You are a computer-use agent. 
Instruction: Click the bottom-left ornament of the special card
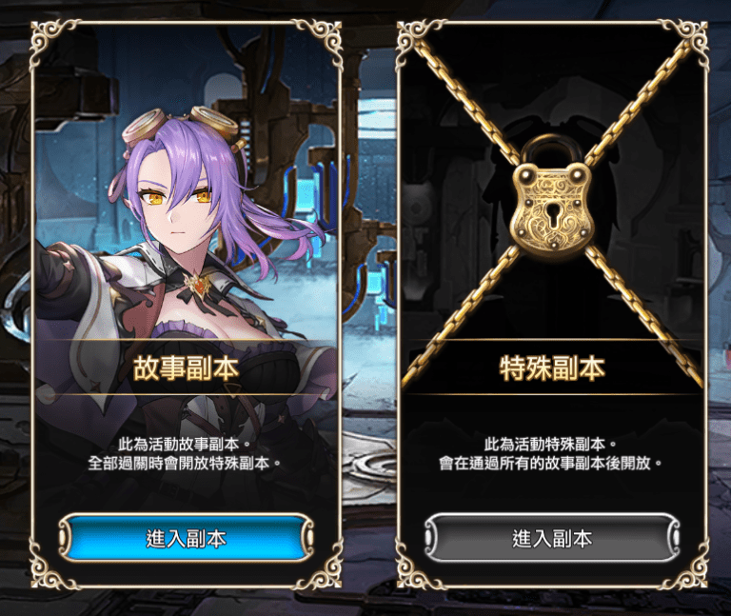pyautogui.click(x=419, y=566)
